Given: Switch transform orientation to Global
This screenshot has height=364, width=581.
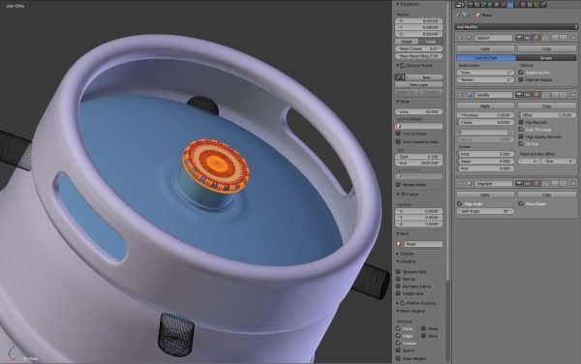Looking at the screenshot, I should coord(407,42).
